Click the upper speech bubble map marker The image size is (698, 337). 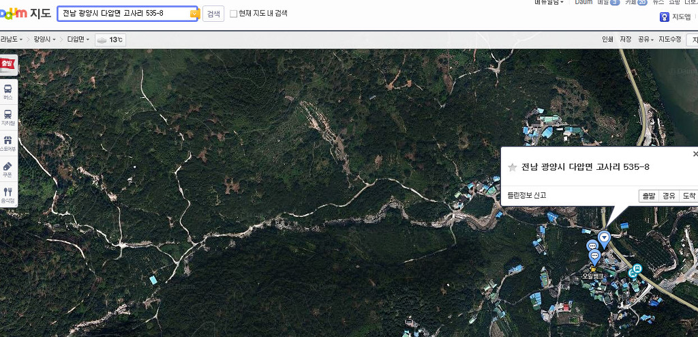pyautogui.click(x=592, y=246)
